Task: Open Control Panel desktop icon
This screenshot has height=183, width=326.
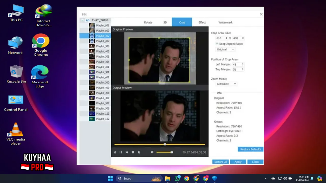Action: pyautogui.click(x=16, y=103)
